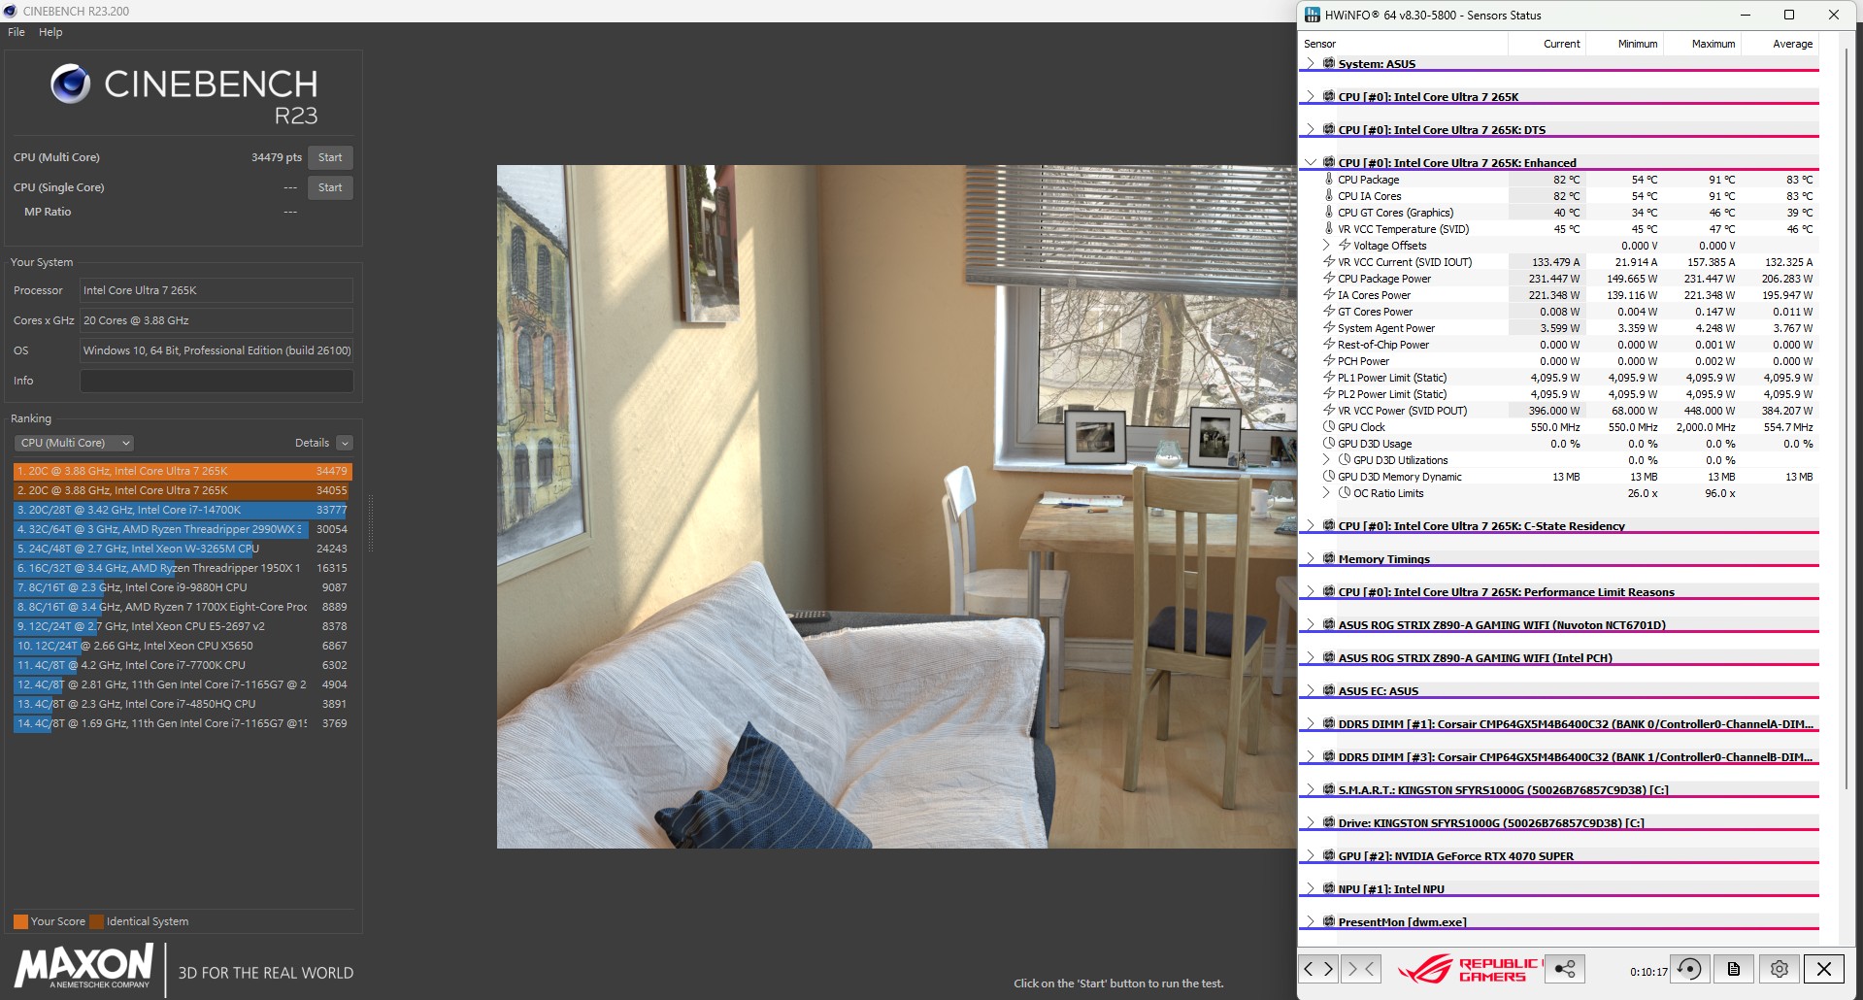
Task: Start the CPU Multi Core test
Action: pos(330,157)
